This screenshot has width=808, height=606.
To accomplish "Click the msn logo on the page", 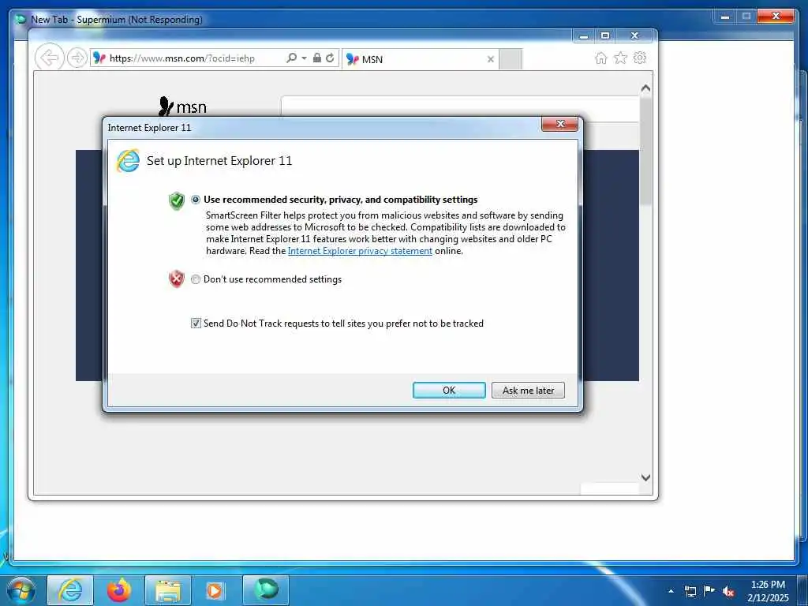I will click(x=182, y=107).
